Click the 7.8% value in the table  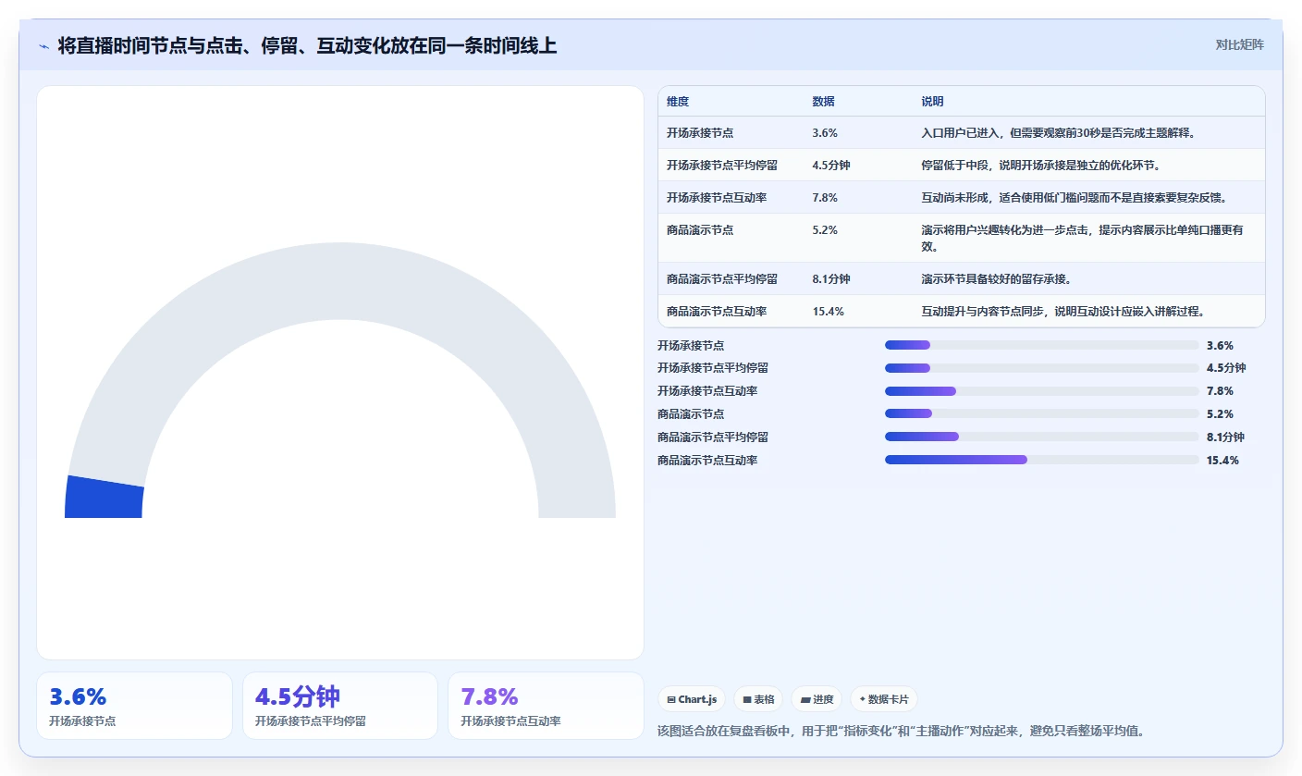click(825, 198)
